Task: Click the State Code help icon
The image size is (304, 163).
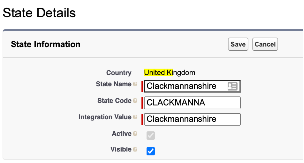Action: pyautogui.click(x=135, y=101)
